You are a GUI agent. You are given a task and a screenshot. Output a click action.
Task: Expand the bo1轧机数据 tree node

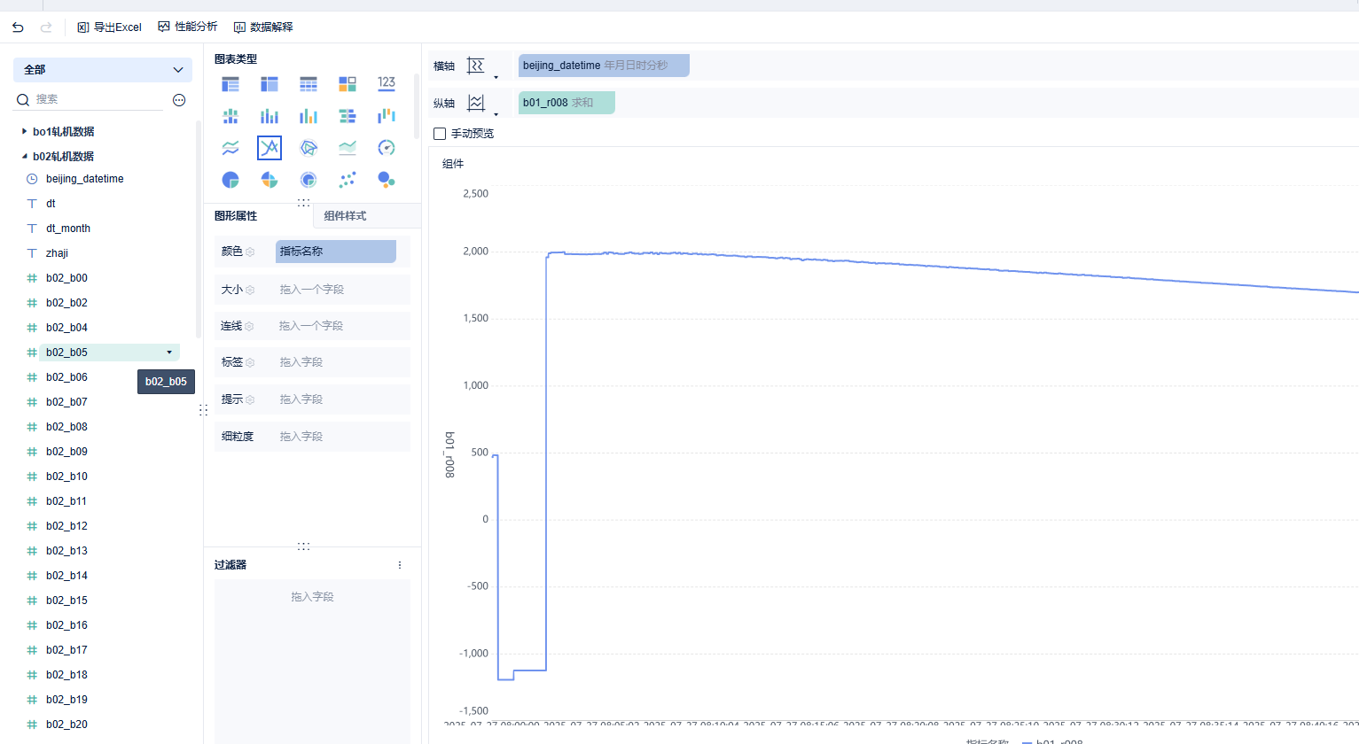coord(24,132)
